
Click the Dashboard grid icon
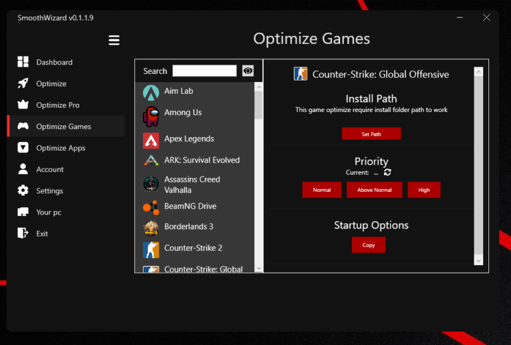[23, 62]
